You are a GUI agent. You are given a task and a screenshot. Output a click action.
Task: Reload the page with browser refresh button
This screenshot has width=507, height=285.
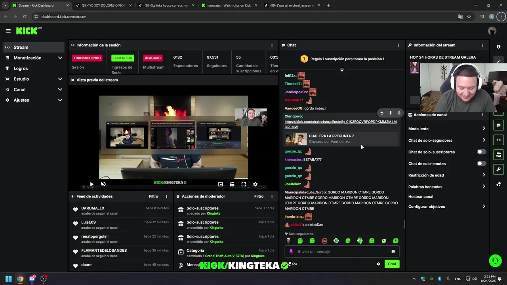25,17
